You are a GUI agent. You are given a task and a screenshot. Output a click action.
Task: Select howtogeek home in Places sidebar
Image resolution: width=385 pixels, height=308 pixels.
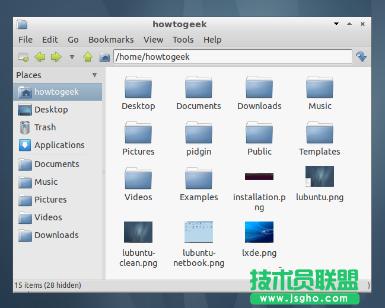point(58,92)
